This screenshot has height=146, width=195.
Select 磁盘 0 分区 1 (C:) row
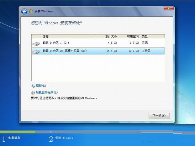98,43
